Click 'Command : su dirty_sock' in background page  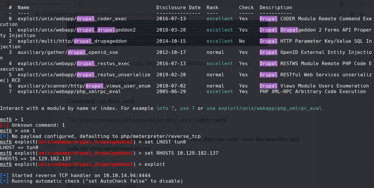[101, 101]
